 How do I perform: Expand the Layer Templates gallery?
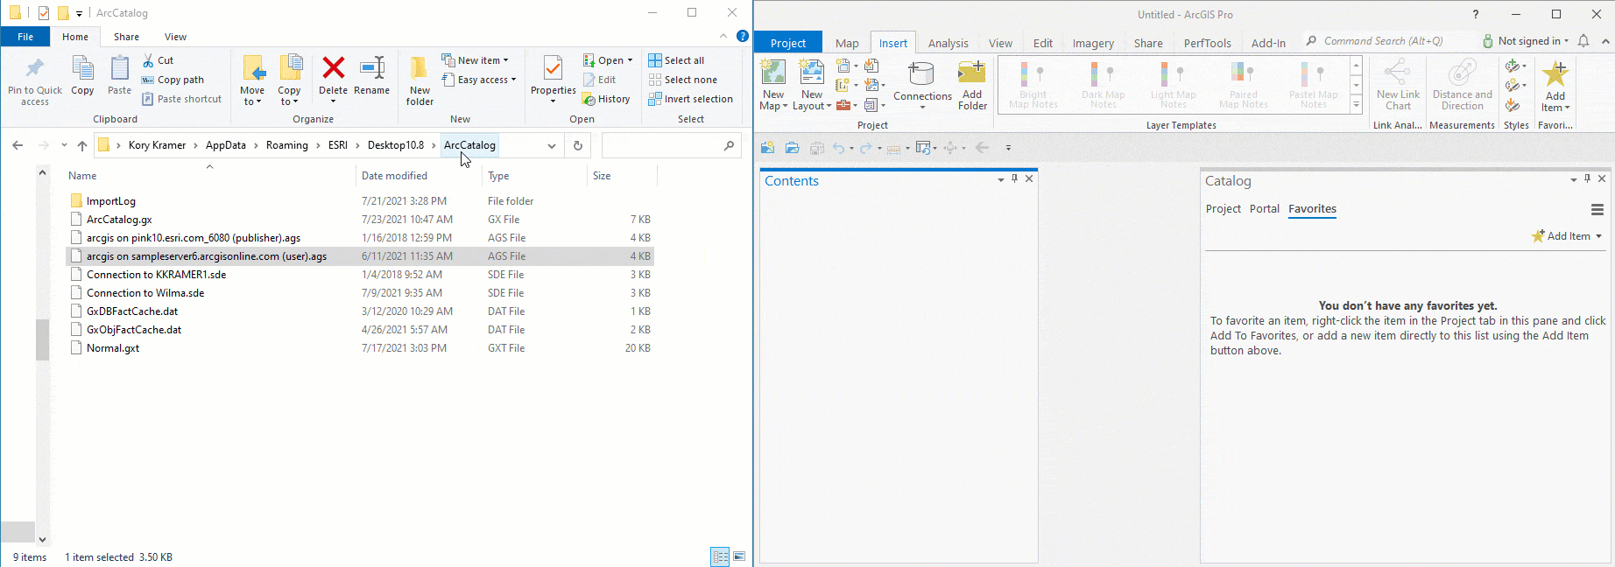(1356, 105)
